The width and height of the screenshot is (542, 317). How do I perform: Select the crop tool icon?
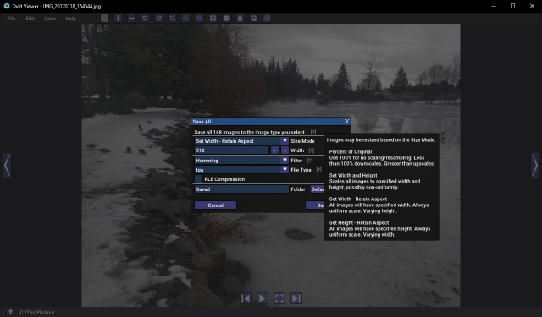(x=172, y=19)
